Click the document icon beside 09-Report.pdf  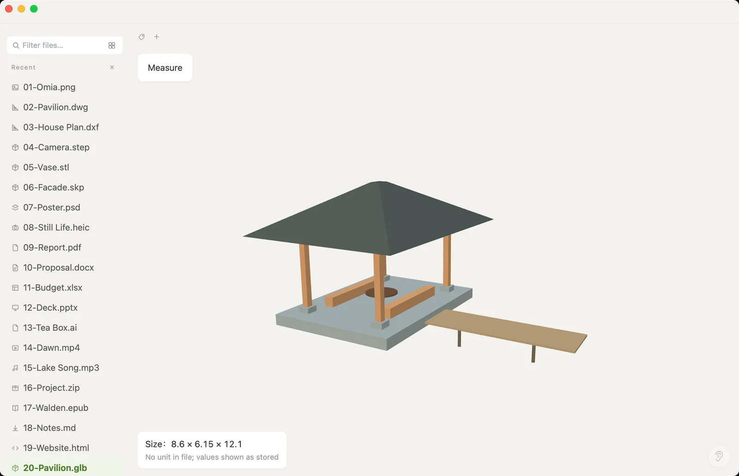[x=15, y=248]
